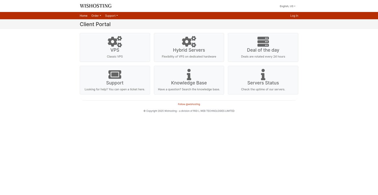Click the Follow @wishosting link
The image size is (378, 195).
189,104
